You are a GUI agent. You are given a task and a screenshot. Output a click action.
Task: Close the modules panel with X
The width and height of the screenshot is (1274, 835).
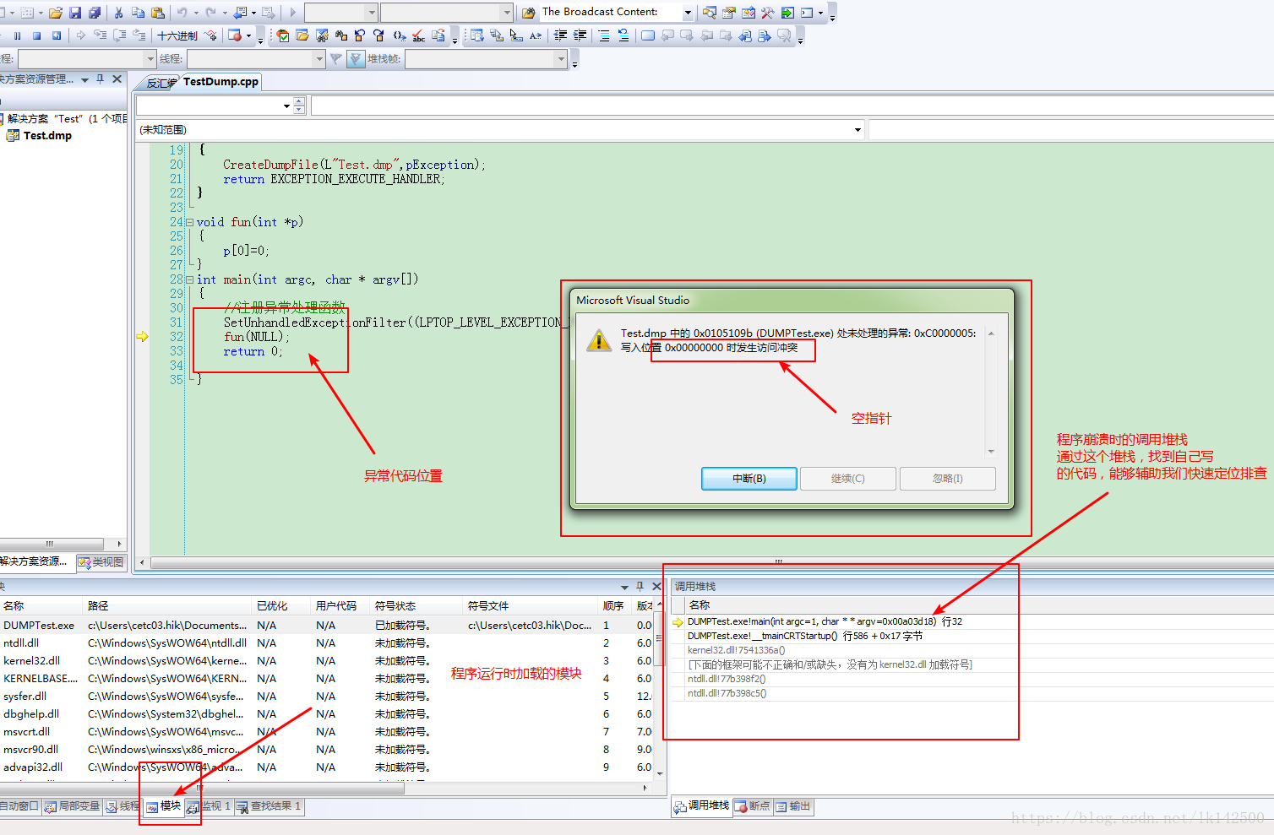pyautogui.click(x=656, y=586)
